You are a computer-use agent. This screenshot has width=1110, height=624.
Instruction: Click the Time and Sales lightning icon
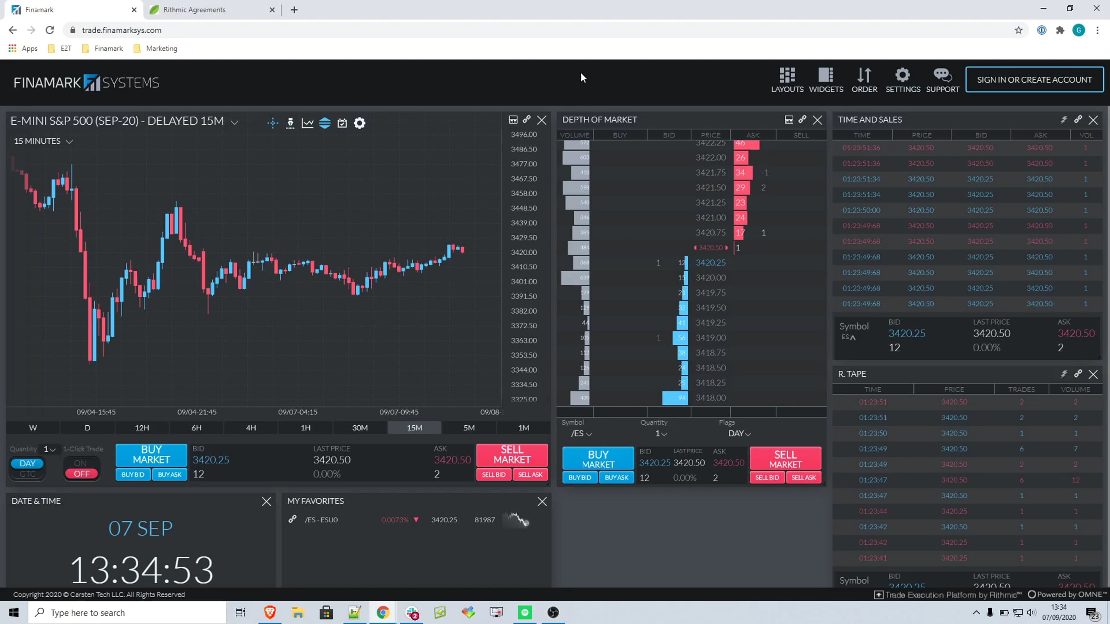(1064, 120)
